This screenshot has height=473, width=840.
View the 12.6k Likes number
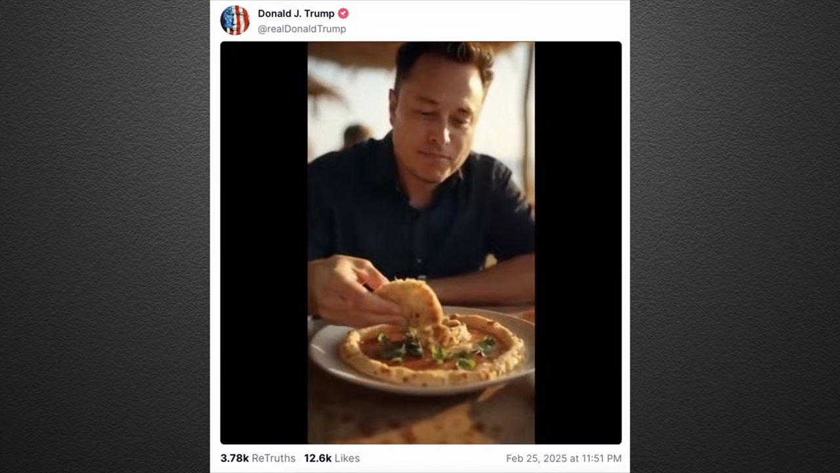pyautogui.click(x=318, y=458)
